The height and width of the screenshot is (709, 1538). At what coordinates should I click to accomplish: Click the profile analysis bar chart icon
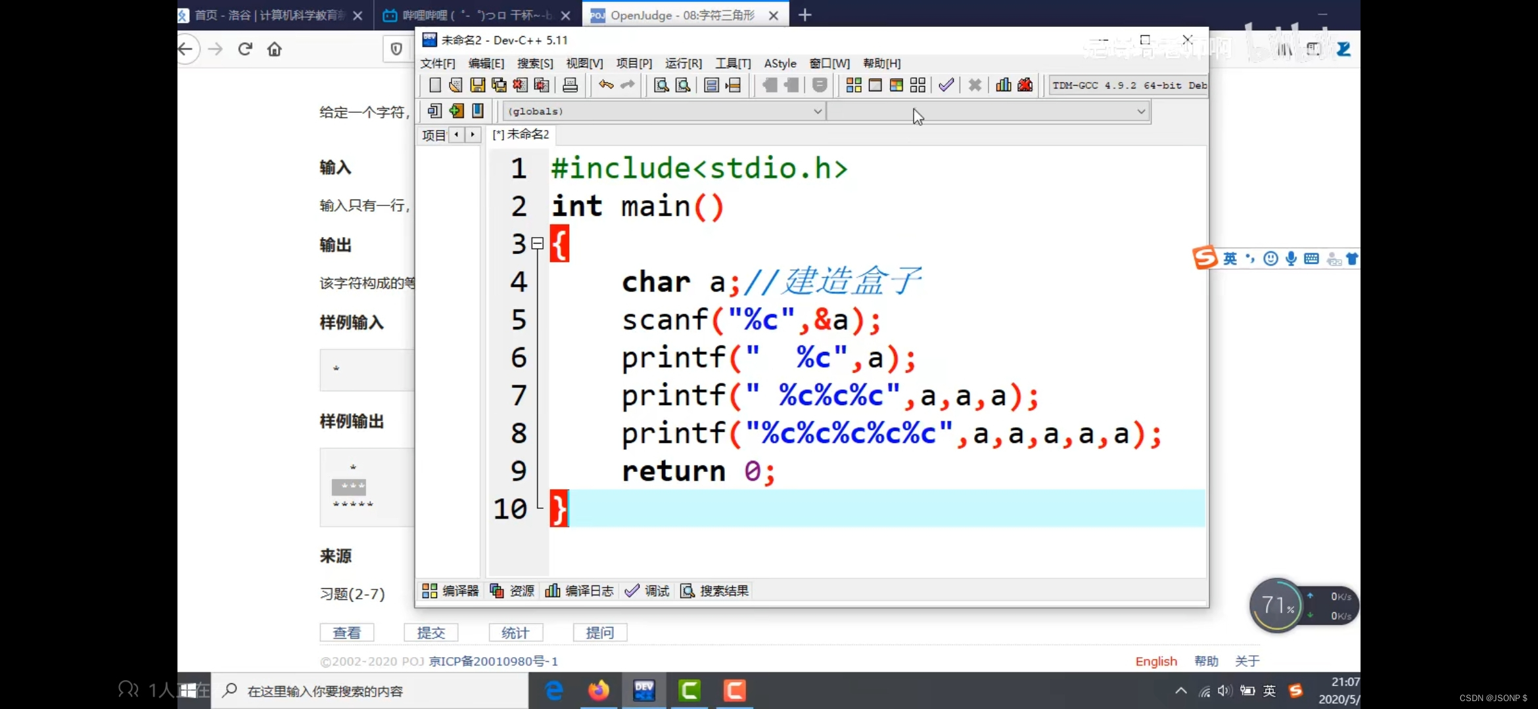pos(1003,85)
